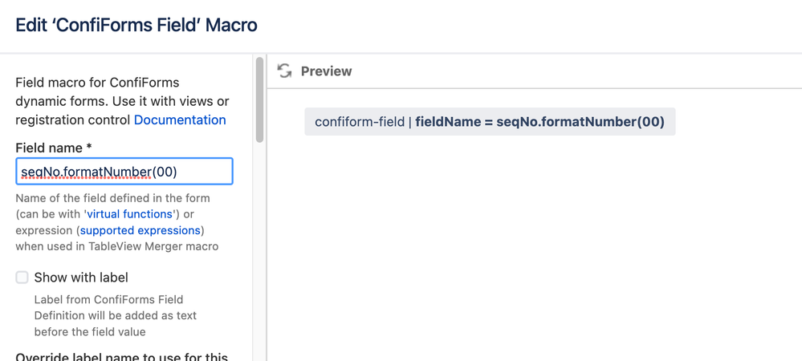802x361 pixels.
Task: Click the 'when used in TableView Merger macro' help text
Action: (x=117, y=246)
